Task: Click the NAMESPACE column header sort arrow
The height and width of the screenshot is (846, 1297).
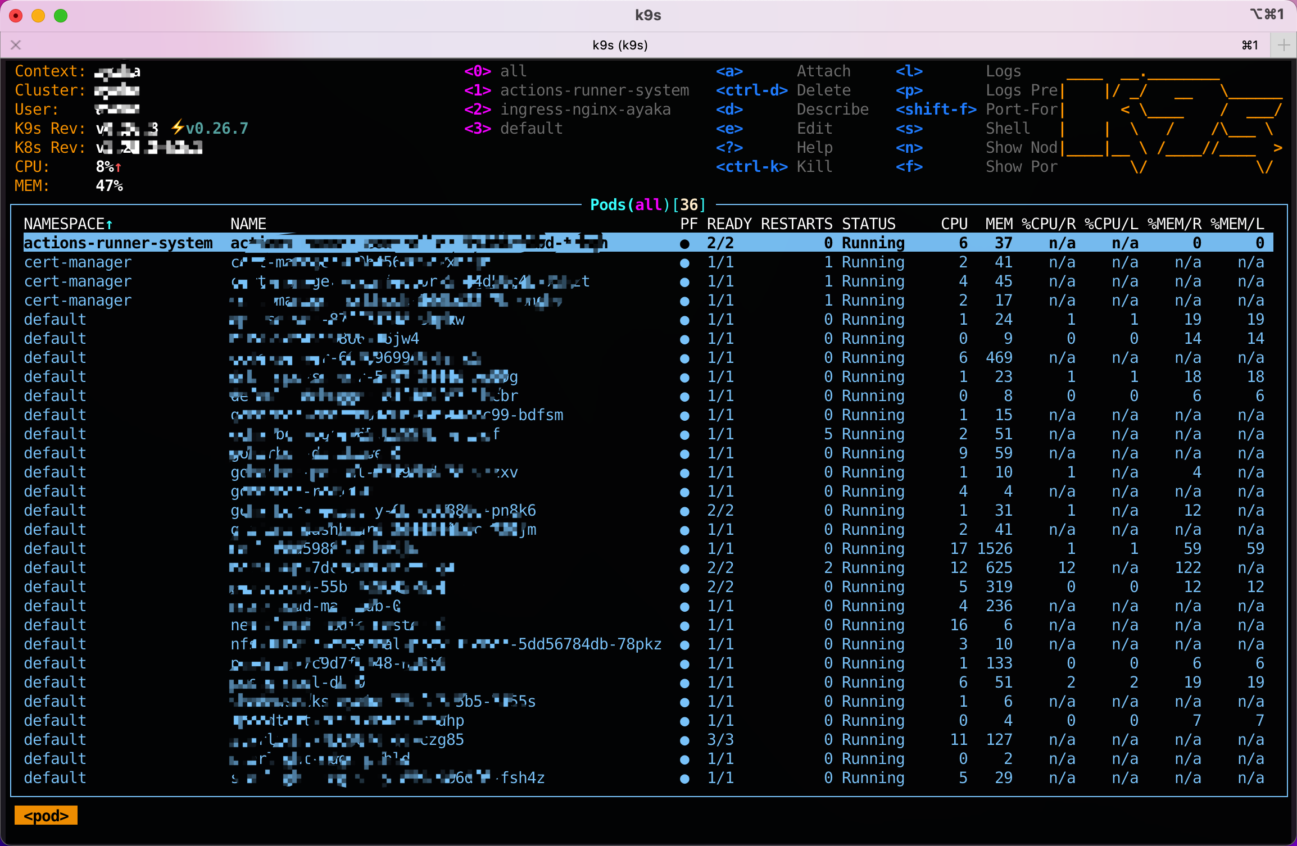Action: click(109, 224)
